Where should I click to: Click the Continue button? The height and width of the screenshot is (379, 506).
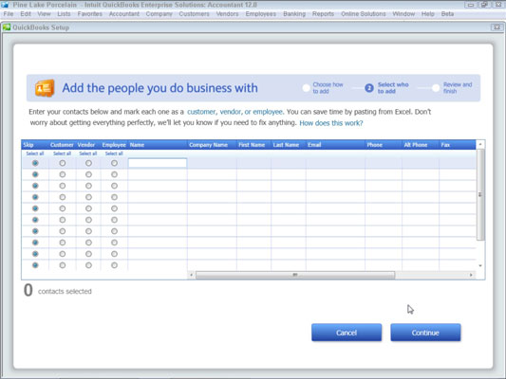pyautogui.click(x=425, y=333)
